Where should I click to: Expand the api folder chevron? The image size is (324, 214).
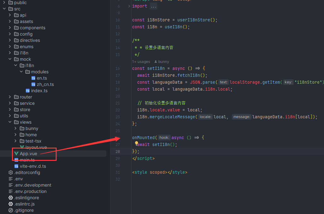point(10,15)
